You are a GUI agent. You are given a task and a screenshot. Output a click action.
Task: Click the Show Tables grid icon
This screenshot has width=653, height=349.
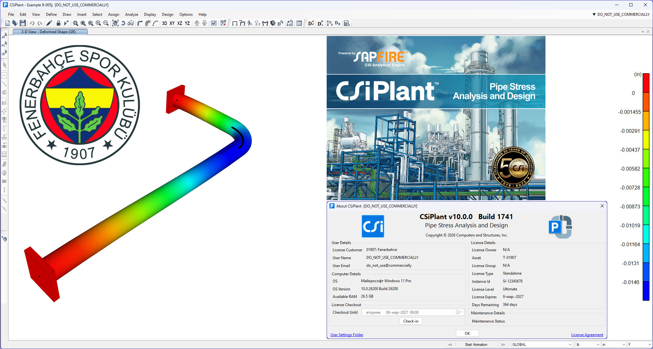(x=299, y=23)
